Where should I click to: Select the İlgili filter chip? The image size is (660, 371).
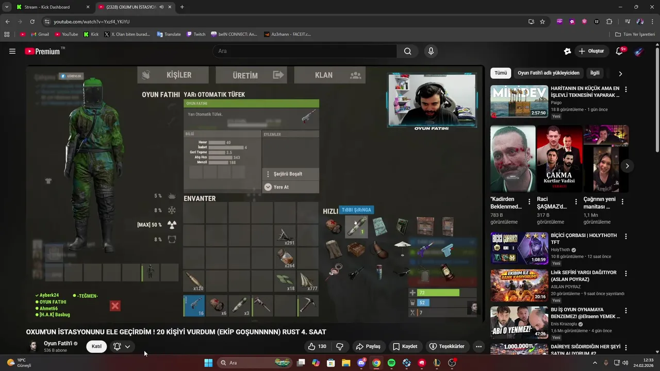pos(595,73)
